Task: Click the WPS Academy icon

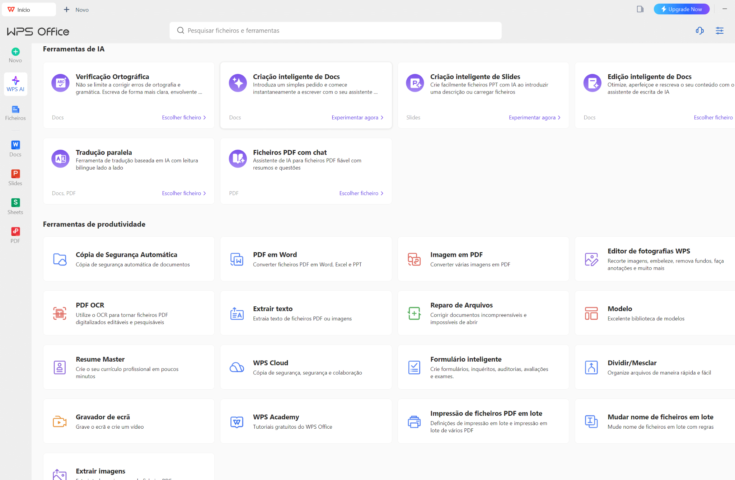Action: [x=237, y=422]
